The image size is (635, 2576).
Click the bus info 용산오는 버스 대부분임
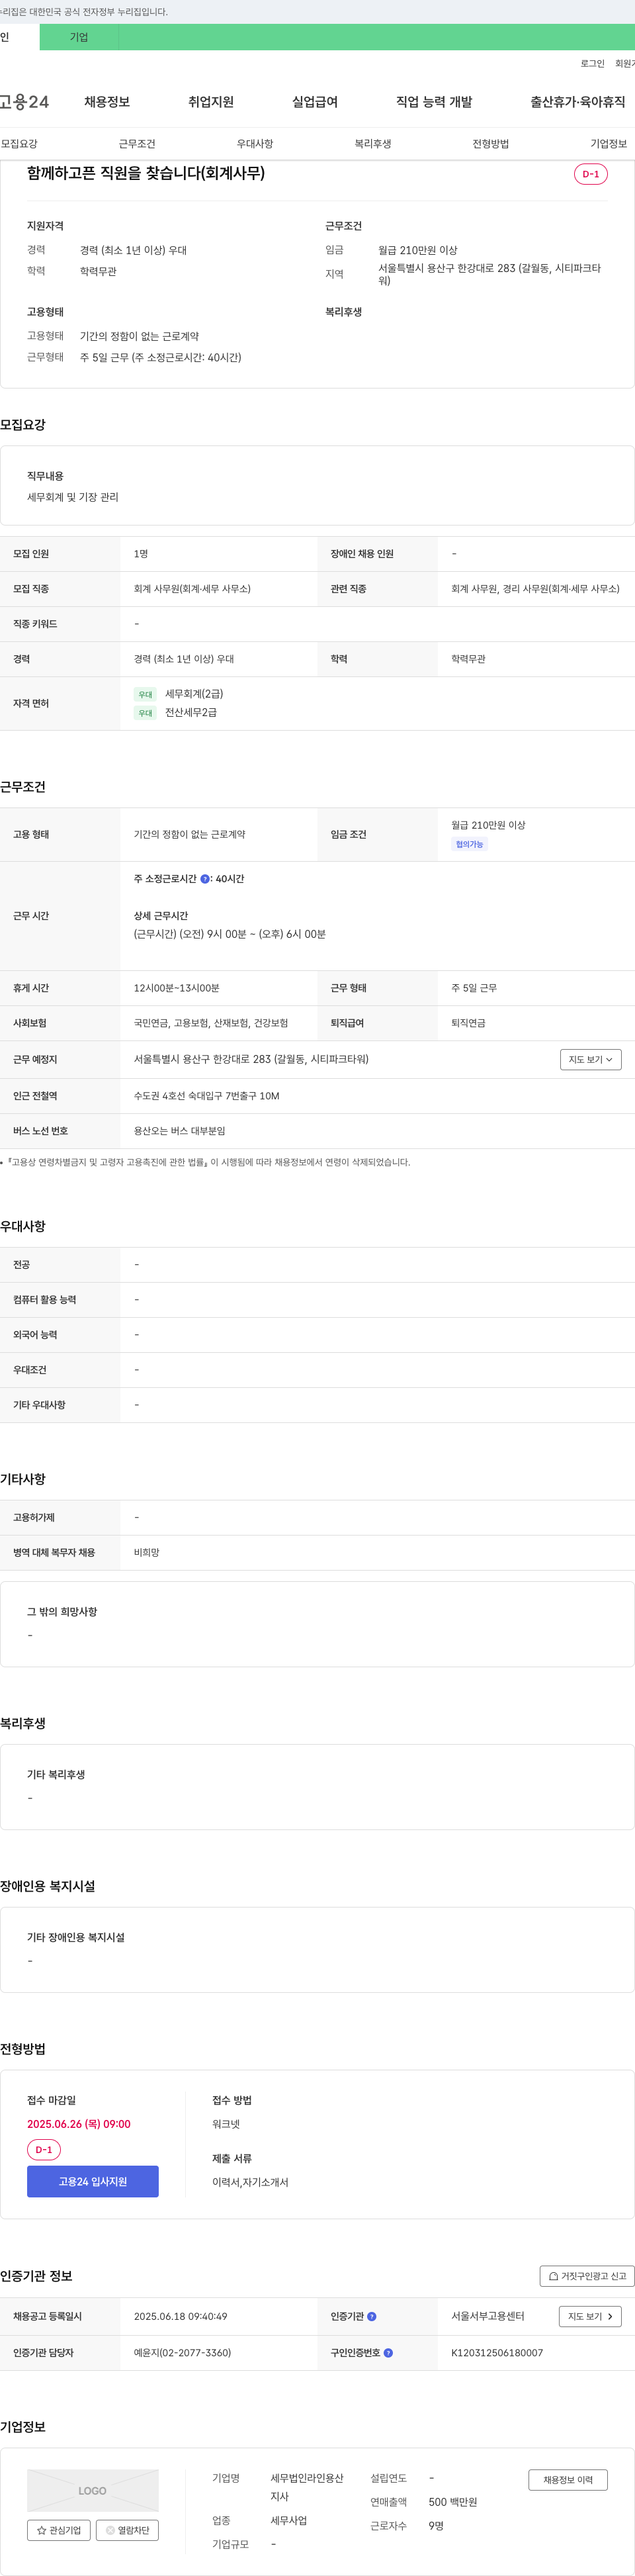[180, 1131]
